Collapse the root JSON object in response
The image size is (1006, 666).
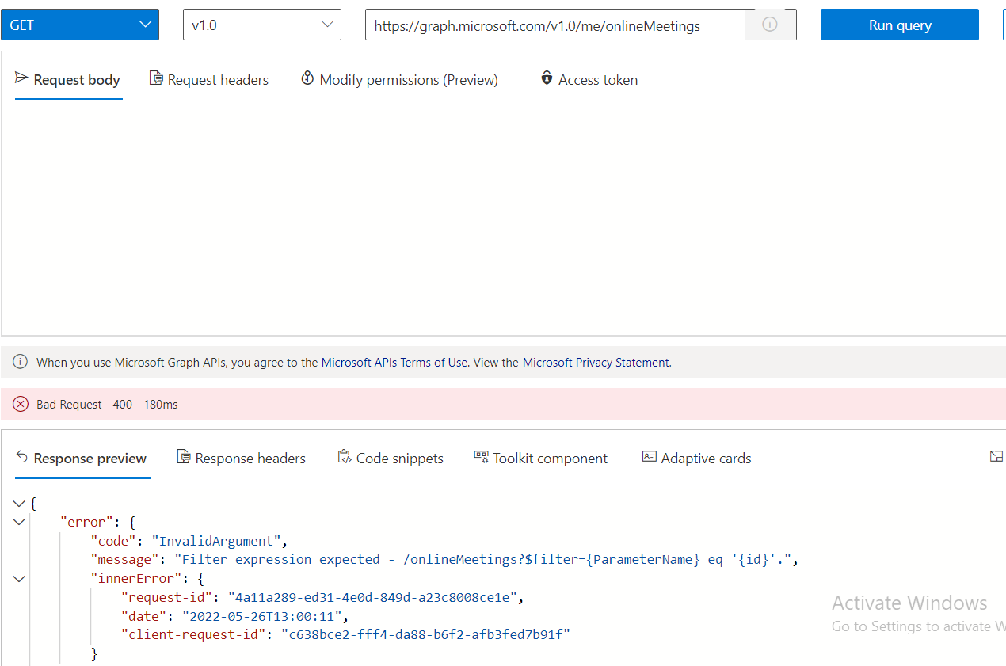point(18,503)
